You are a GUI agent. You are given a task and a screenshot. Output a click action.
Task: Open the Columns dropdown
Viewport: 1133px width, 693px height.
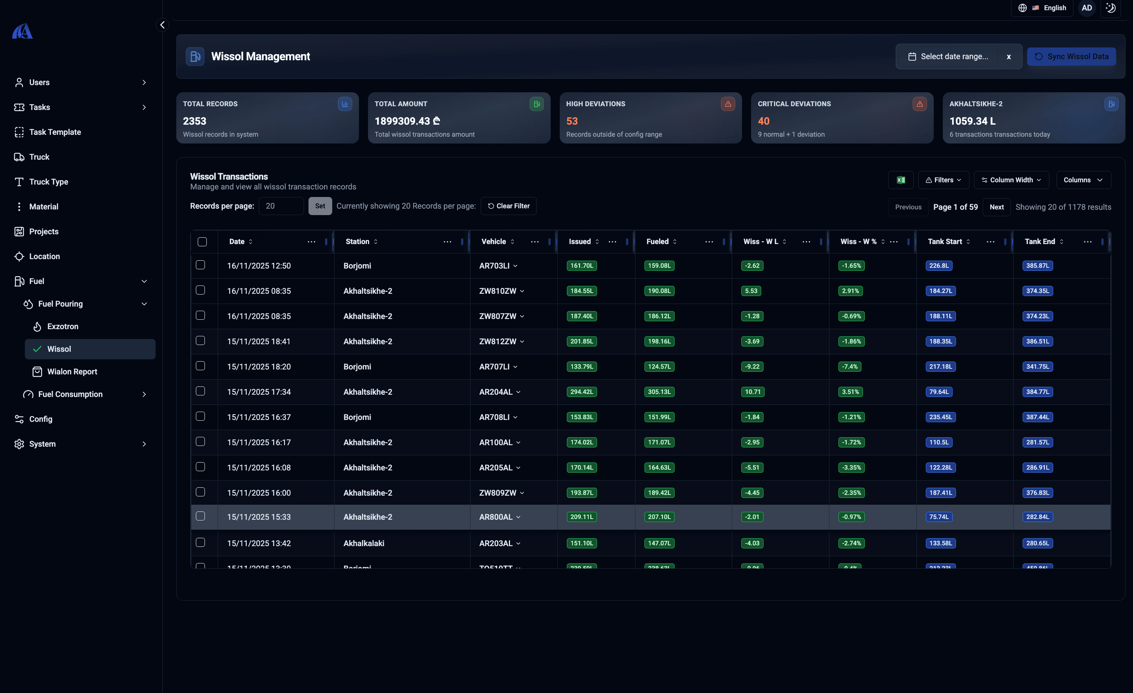[1083, 180]
